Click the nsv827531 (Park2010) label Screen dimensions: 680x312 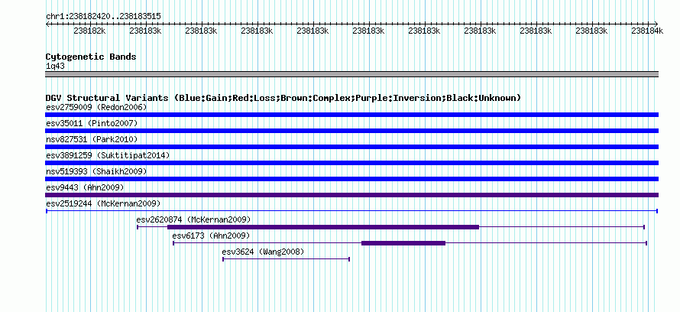pos(92,139)
